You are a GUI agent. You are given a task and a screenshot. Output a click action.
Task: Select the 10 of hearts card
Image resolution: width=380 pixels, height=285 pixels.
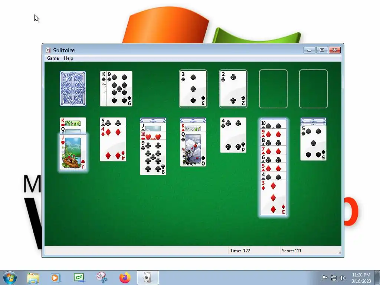[153, 136]
